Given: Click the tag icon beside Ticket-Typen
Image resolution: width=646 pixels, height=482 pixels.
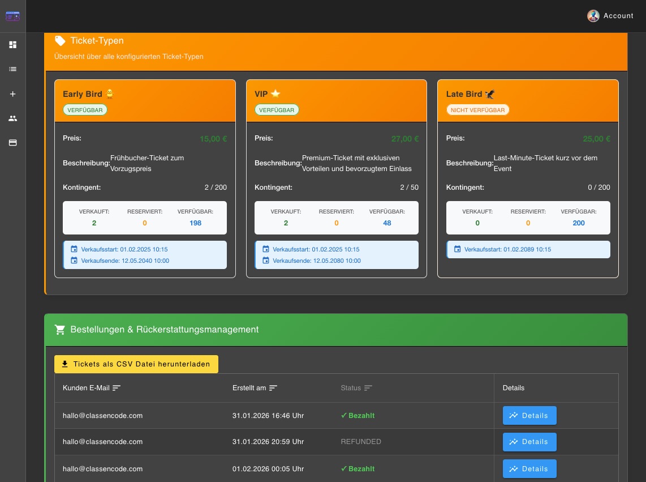Looking at the screenshot, I should (60, 41).
